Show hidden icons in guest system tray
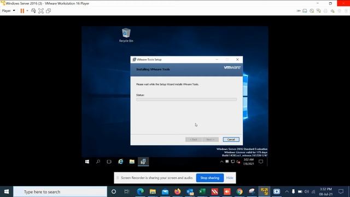 click(x=221, y=162)
